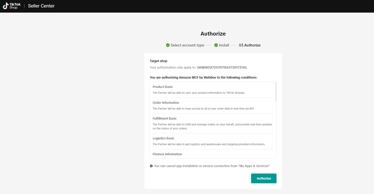Click the Fulfillment Basic permission heading
This screenshot has height=194, width=374.
[x=165, y=118]
